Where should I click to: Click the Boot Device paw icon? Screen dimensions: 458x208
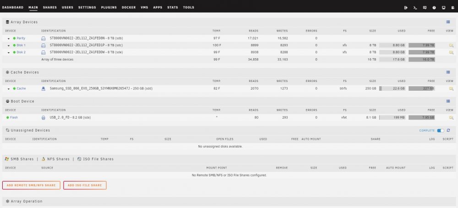tap(7, 101)
